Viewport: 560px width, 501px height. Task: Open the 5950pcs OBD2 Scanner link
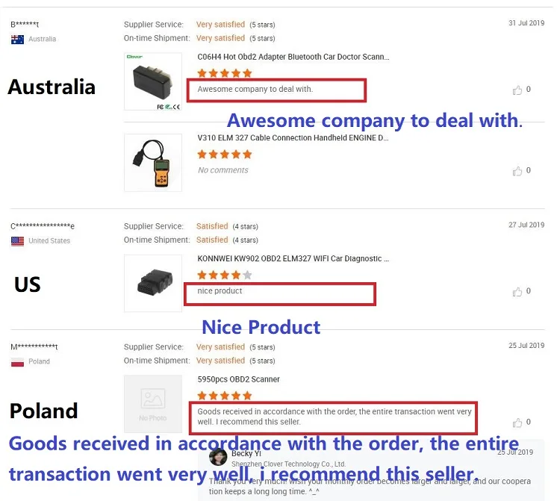pyautogui.click(x=238, y=379)
